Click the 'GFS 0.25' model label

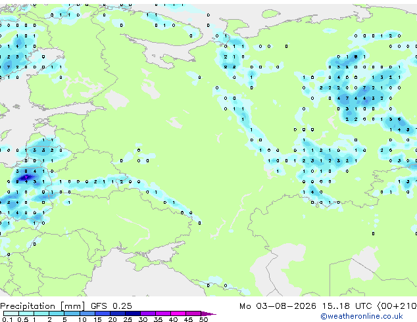(x=111, y=306)
